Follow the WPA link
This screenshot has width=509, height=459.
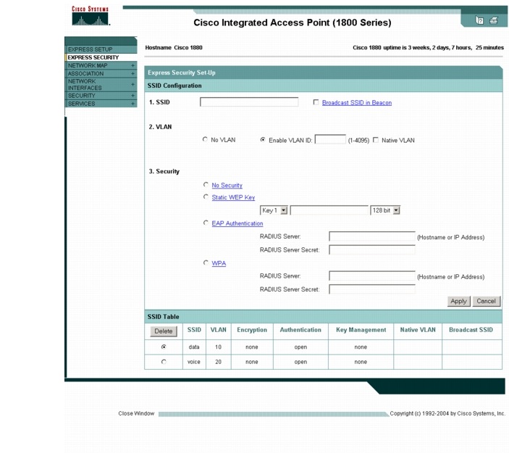pos(219,263)
